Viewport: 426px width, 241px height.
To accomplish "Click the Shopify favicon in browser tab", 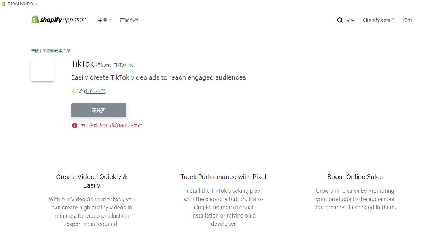I will [4, 4].
